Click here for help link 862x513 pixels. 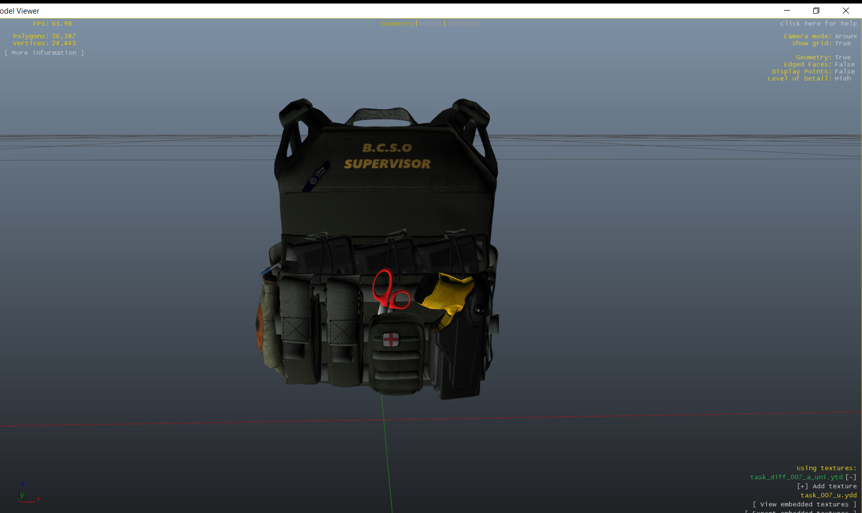[x=818, y=24]
